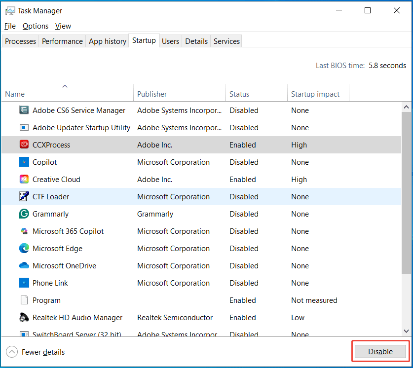This screenshot has width=413, height=368.
Task: Select the Program name text
Action: click(x=46, y=300)
